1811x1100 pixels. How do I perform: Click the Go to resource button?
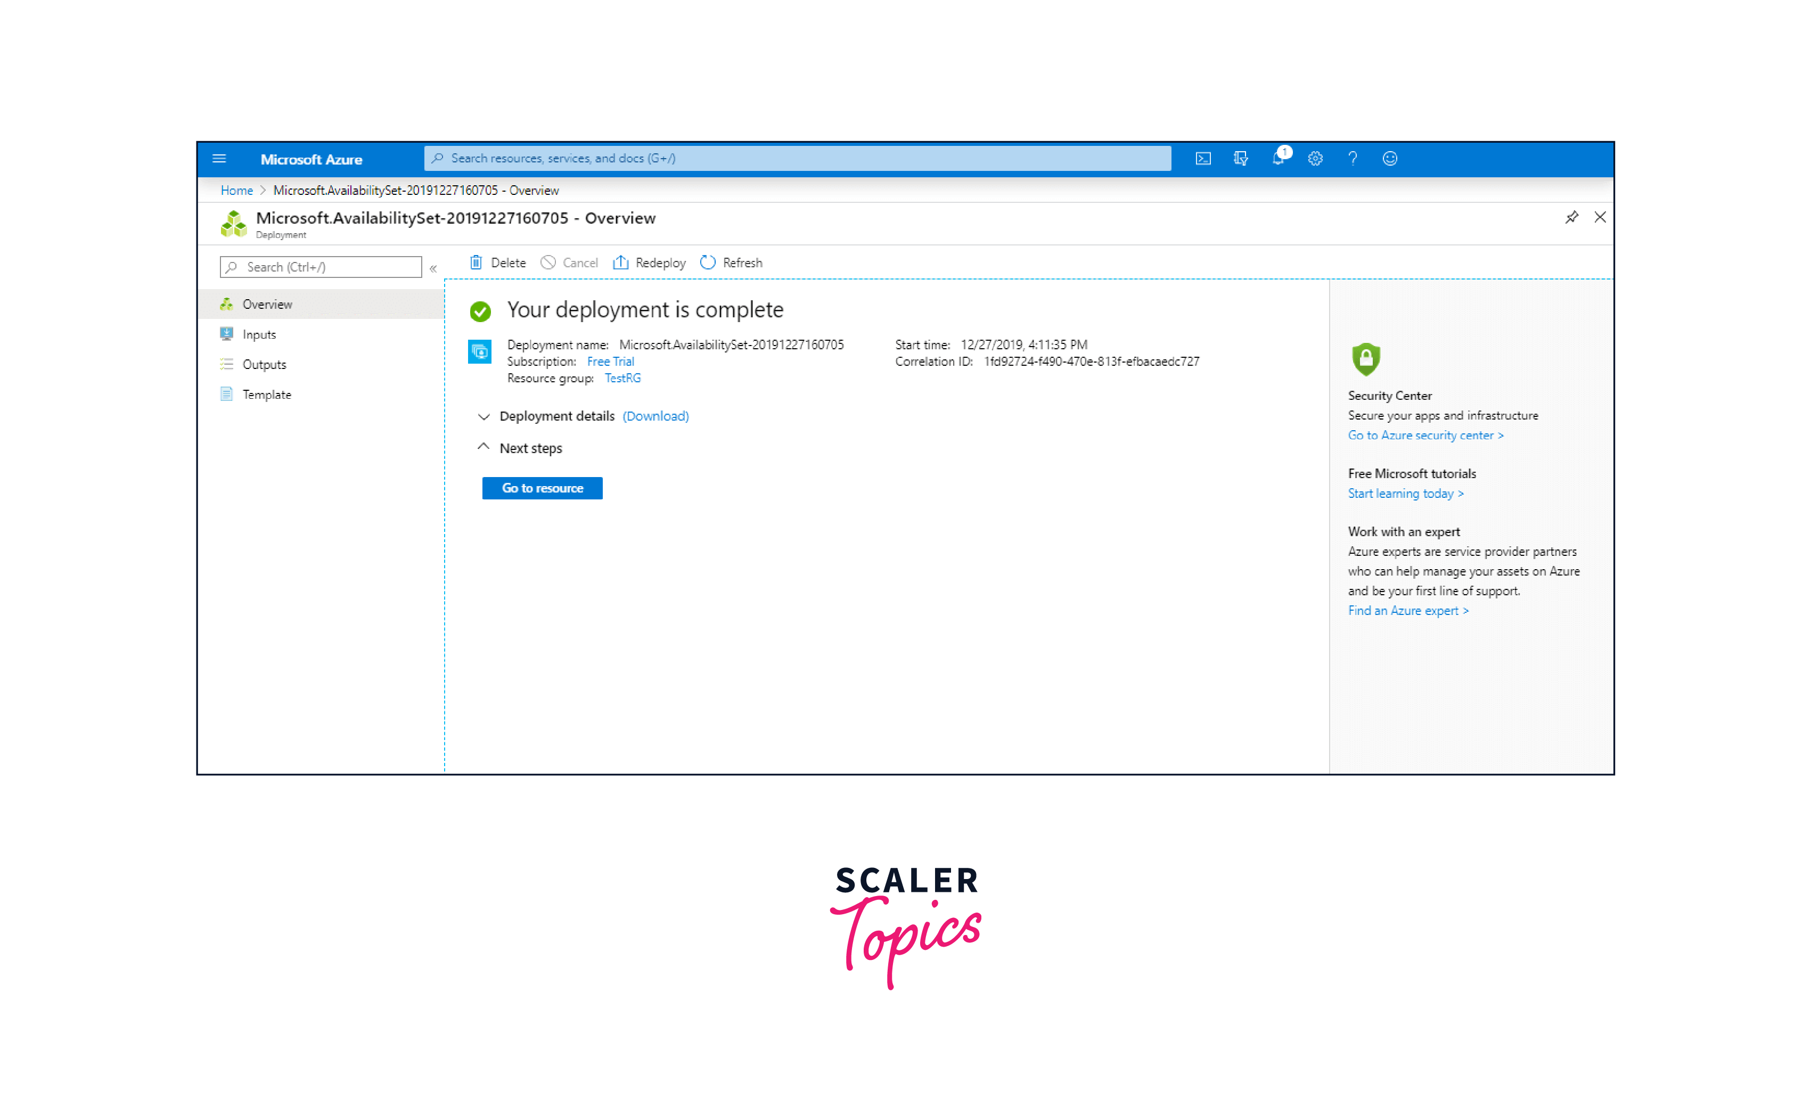click(x=542, y=488)
